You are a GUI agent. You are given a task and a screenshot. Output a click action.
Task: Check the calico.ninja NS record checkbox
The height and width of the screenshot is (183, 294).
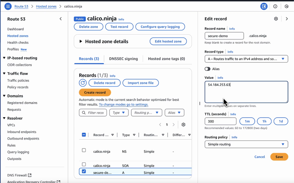point(84,150)
